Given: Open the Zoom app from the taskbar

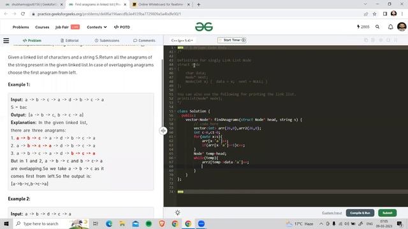Looking at the screenshot, I should click(201, 223).
